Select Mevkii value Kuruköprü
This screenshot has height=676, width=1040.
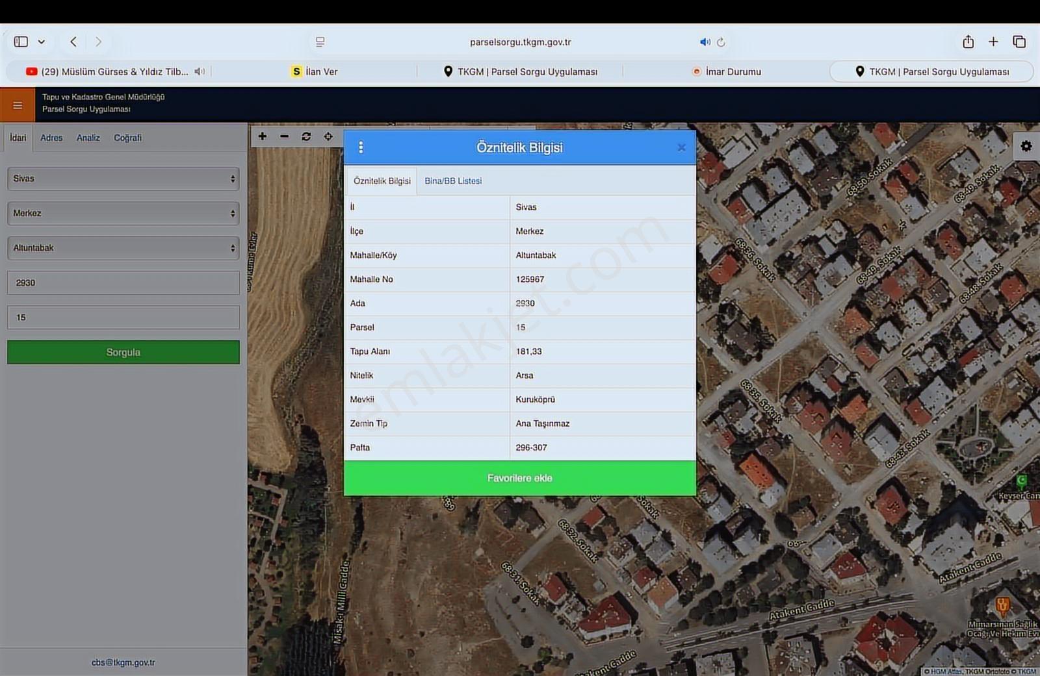click(536, 399)
